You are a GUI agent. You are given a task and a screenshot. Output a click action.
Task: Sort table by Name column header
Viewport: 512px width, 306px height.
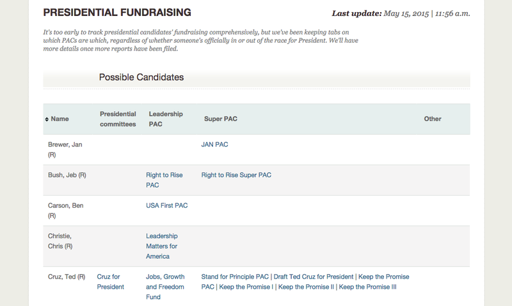60,119
